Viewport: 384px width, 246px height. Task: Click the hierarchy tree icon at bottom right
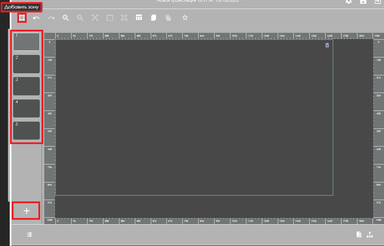[x=370, y=235]
